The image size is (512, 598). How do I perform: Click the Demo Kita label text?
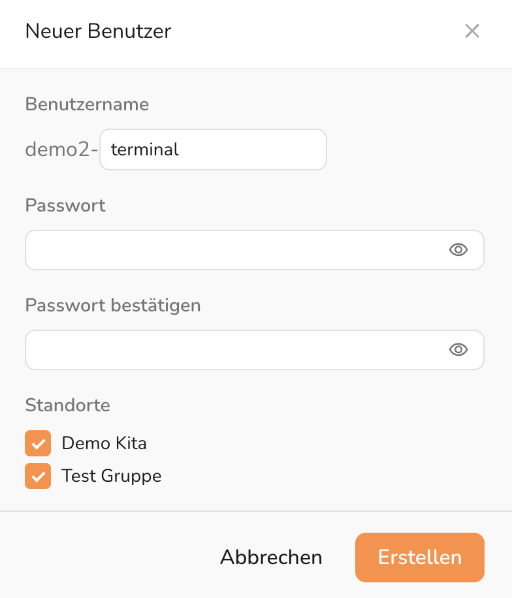104,443
